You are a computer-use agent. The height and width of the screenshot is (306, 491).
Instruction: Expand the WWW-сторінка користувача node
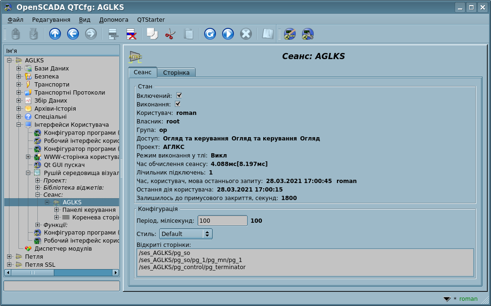coord(28,157)
